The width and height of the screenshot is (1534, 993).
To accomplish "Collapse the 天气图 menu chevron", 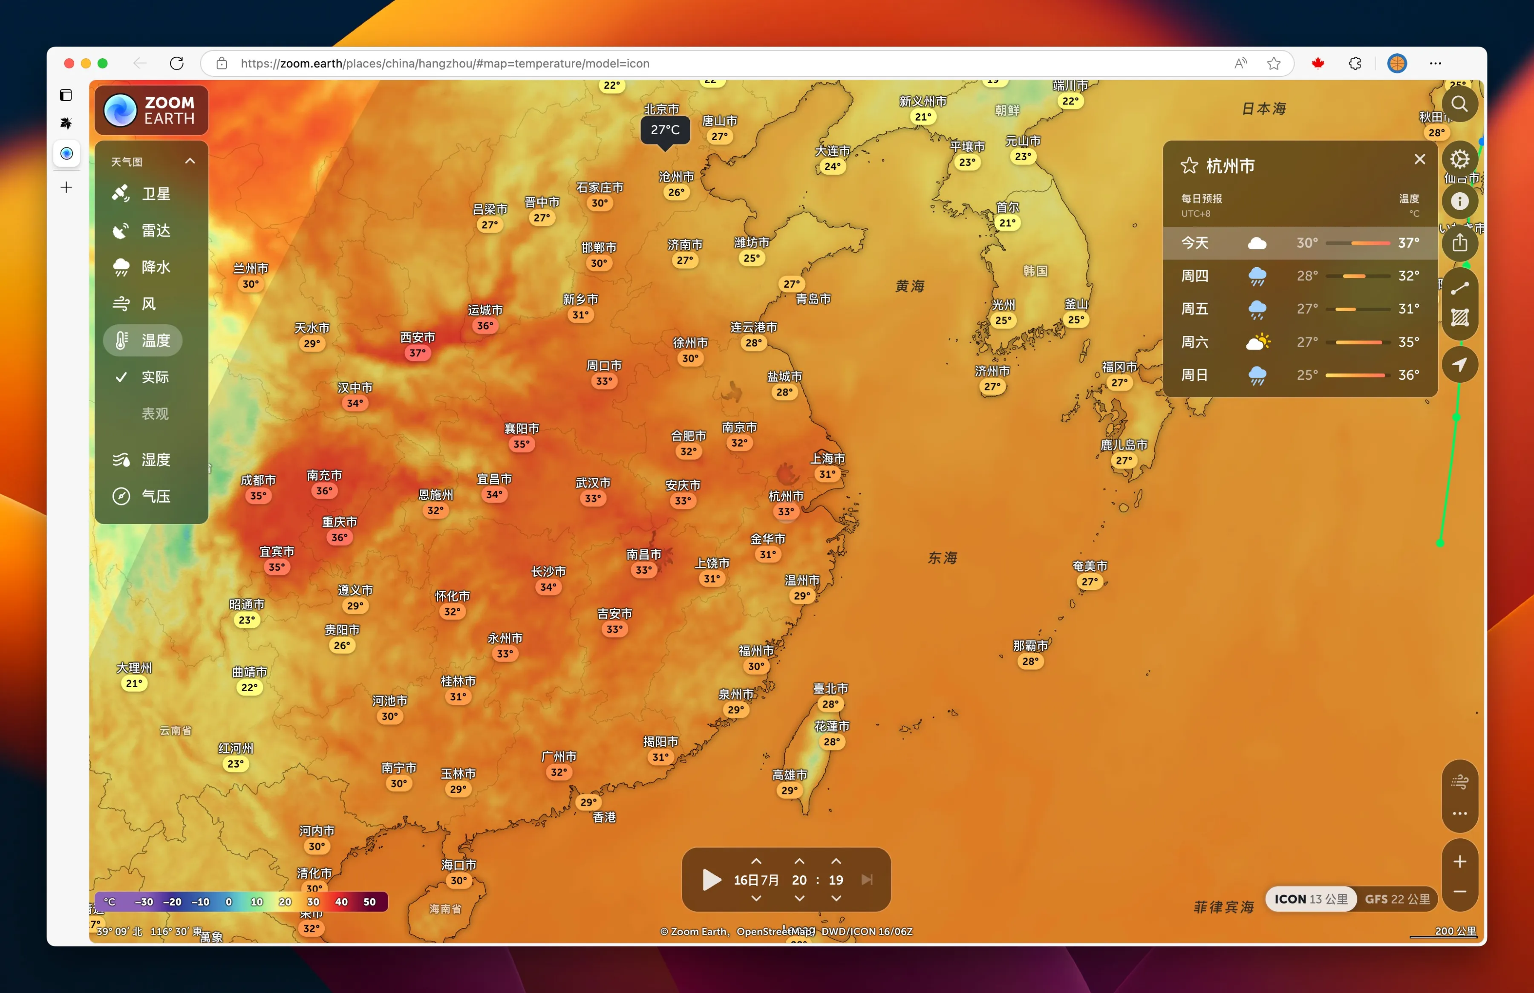I will tap(190, 161).
